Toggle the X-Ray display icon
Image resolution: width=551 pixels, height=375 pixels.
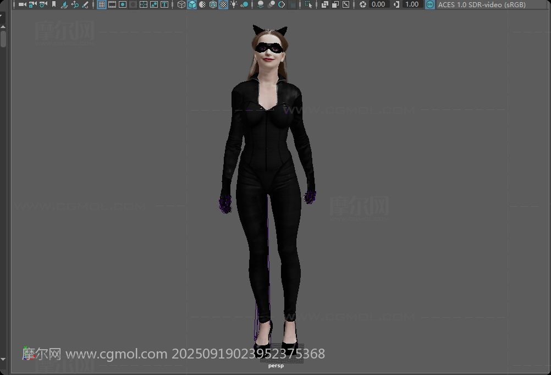(x=325, y=4)
